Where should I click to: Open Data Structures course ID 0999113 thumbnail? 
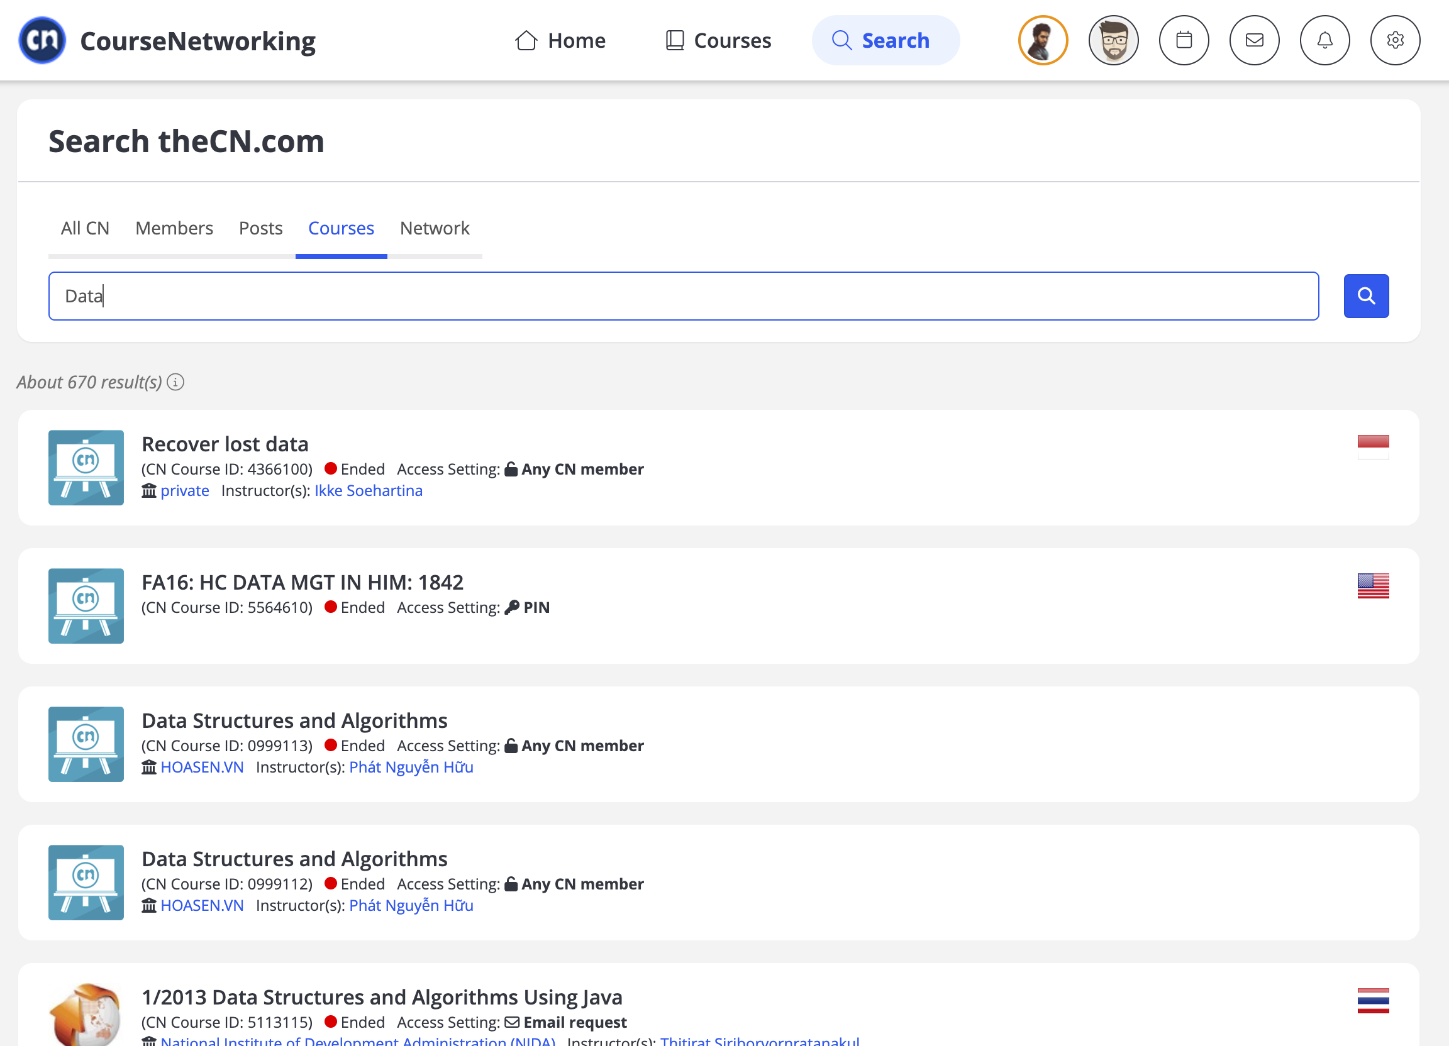[86, 744]
